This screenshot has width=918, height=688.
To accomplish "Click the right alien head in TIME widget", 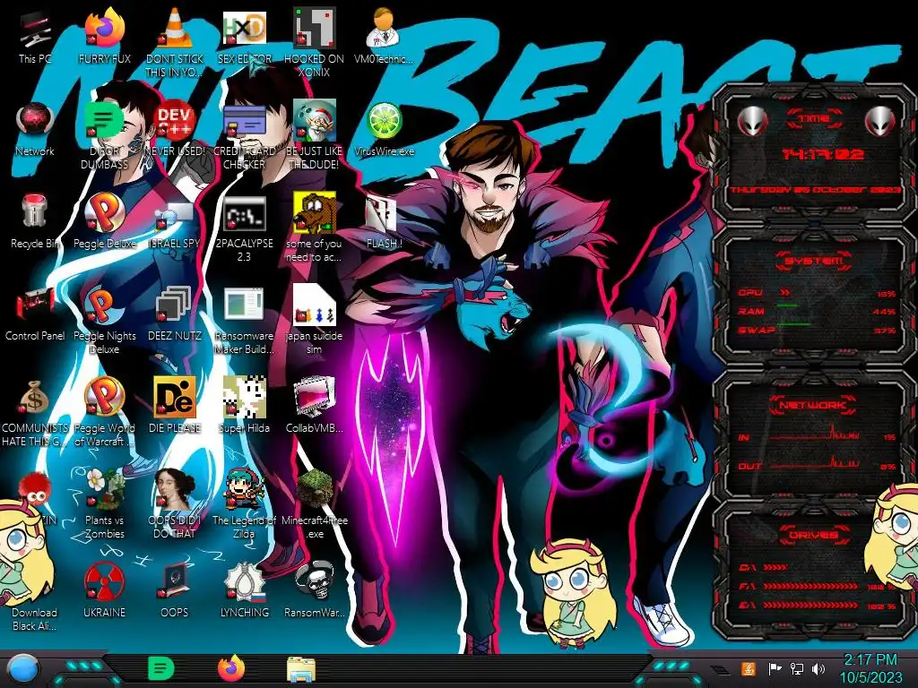I will tap(880, 121).
